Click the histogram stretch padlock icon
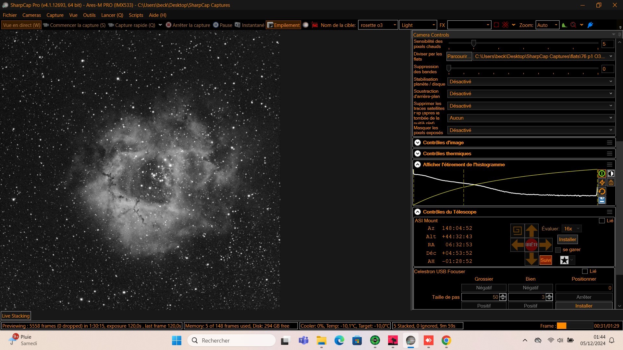Screen dimensions: 623x350 click(x=611, y=182)
